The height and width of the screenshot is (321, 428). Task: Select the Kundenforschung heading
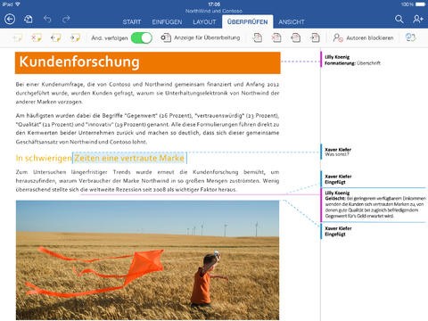click(x=148, y=62)
